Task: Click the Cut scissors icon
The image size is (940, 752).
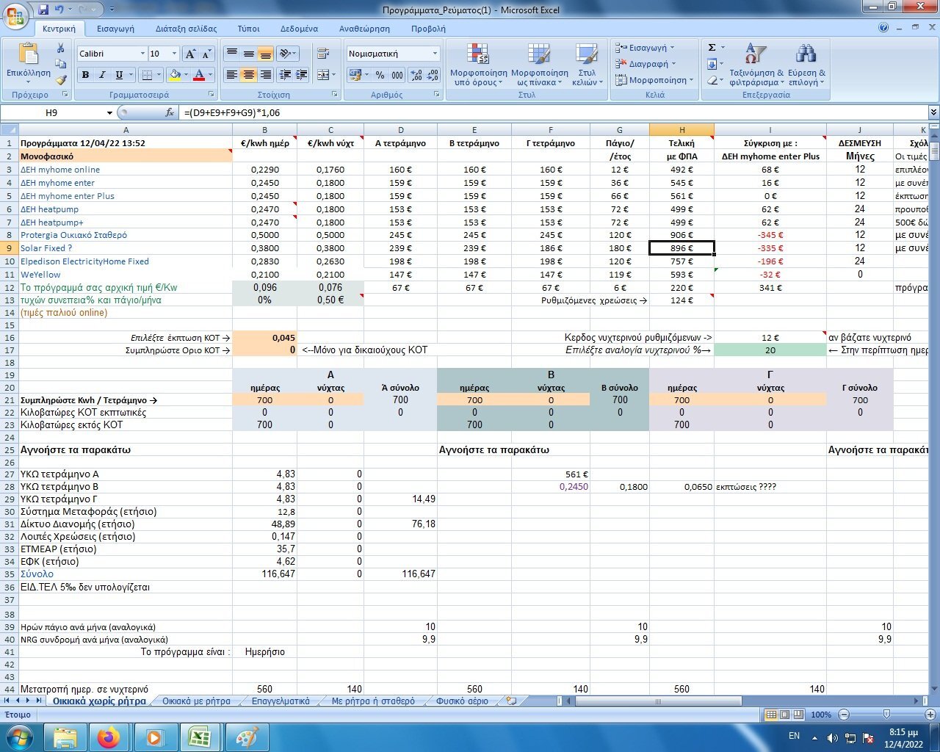Action: [61, 48]
